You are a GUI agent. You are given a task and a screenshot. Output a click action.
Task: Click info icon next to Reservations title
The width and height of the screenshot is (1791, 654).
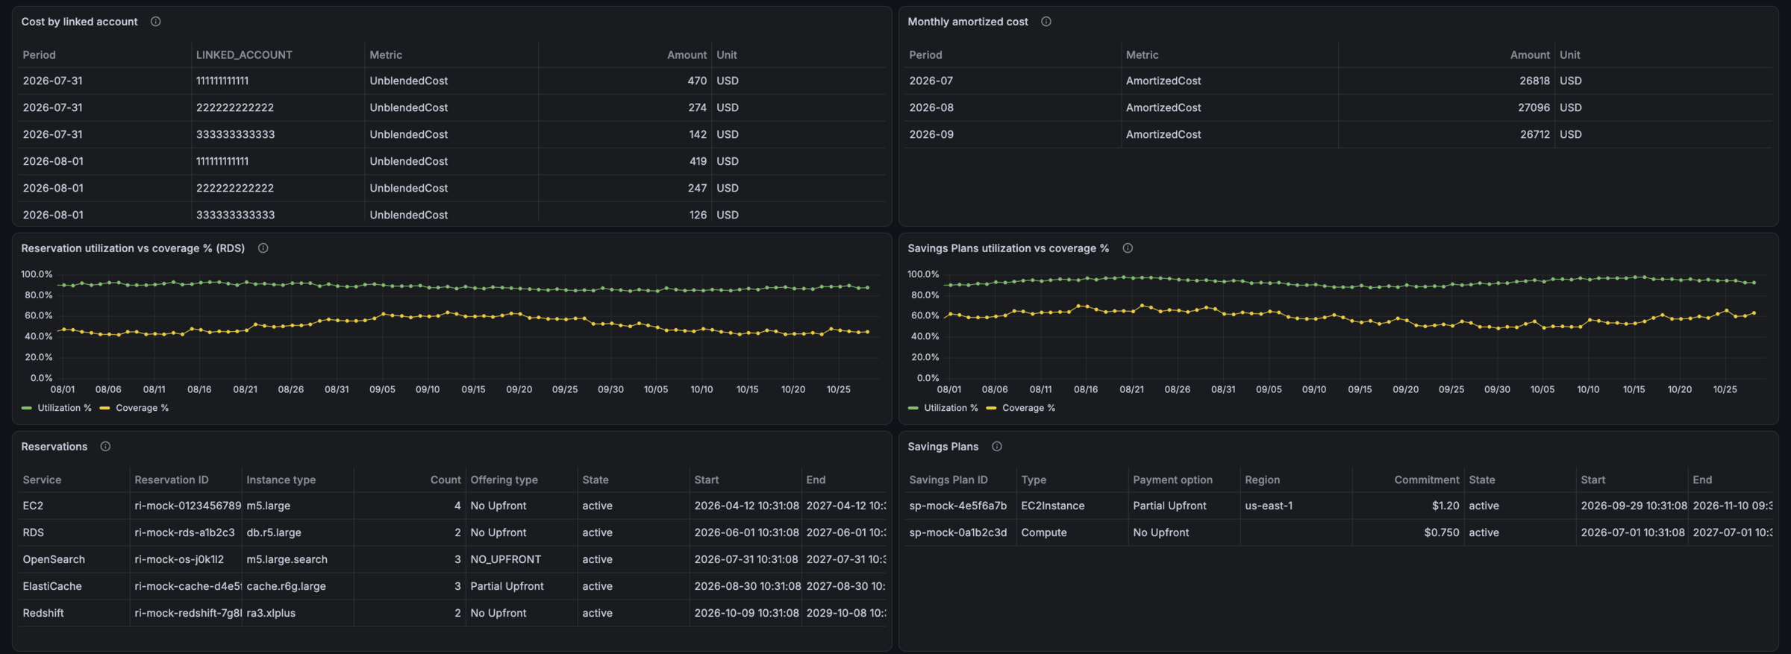tap(105, 447)
